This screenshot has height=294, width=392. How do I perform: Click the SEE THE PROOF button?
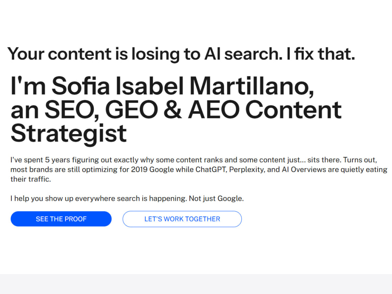pos(61,219)
